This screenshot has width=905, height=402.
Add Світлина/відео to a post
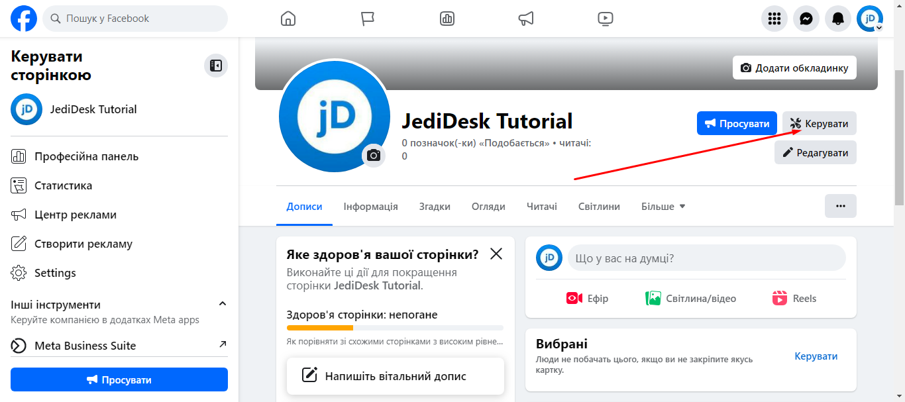point(691,298)
